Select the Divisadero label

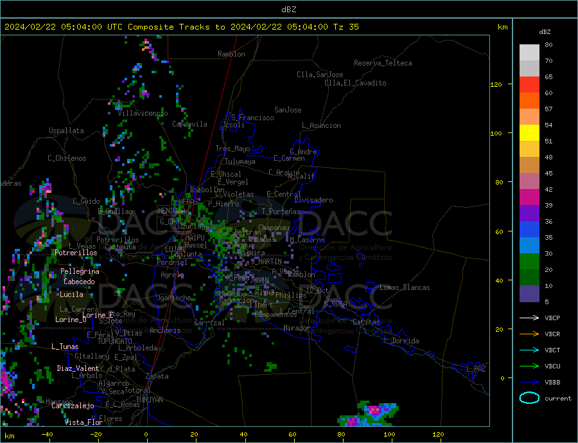pyautogui.click(x=313, y=200)
